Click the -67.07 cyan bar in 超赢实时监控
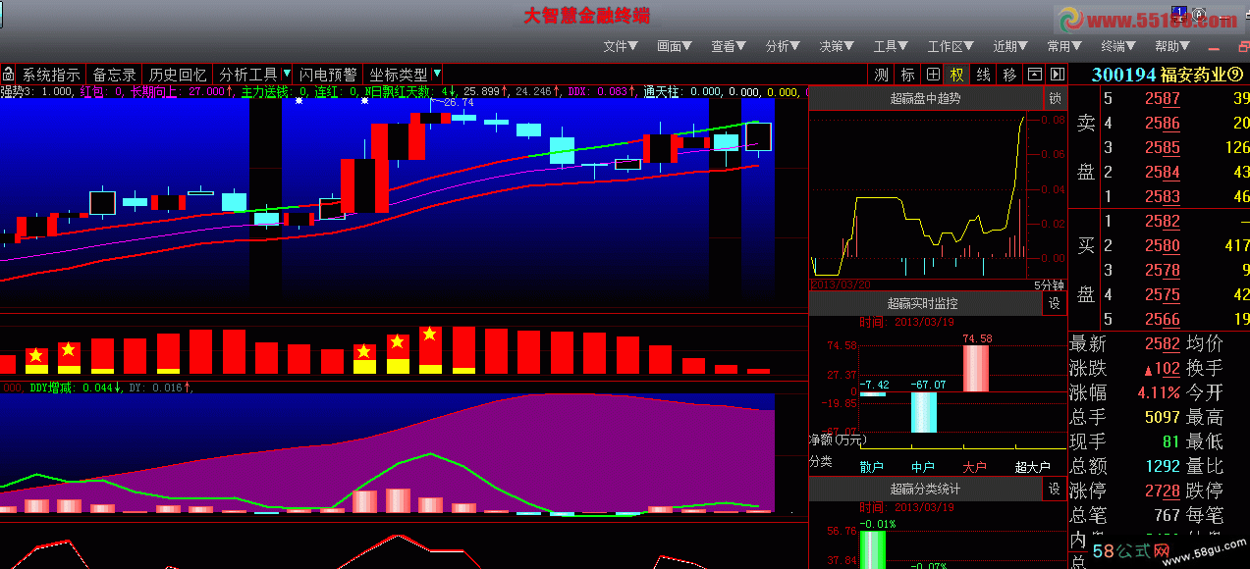The image size is (1250, 569). (x=924, y=412)
